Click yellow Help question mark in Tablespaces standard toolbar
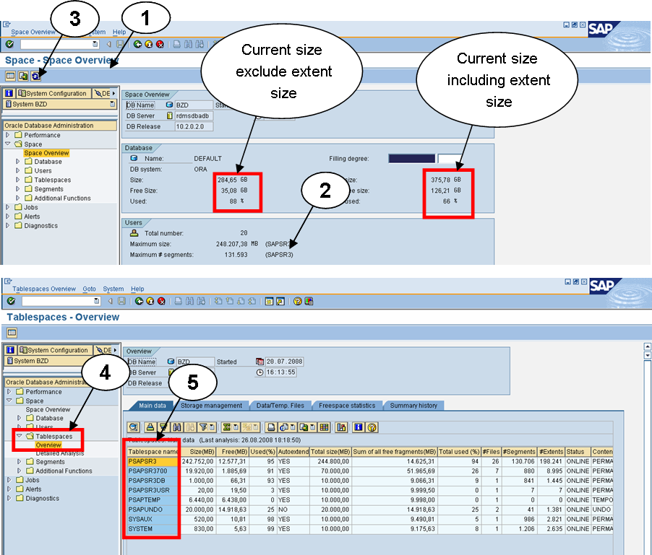 pos(297,301)
